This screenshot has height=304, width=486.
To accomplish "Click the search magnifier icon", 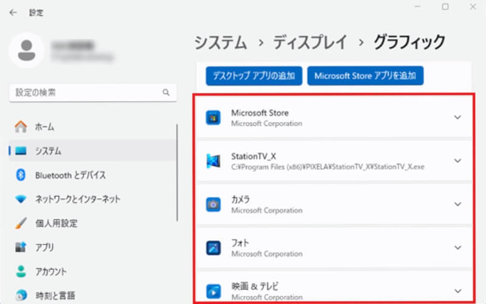I will tap(166, 92).
